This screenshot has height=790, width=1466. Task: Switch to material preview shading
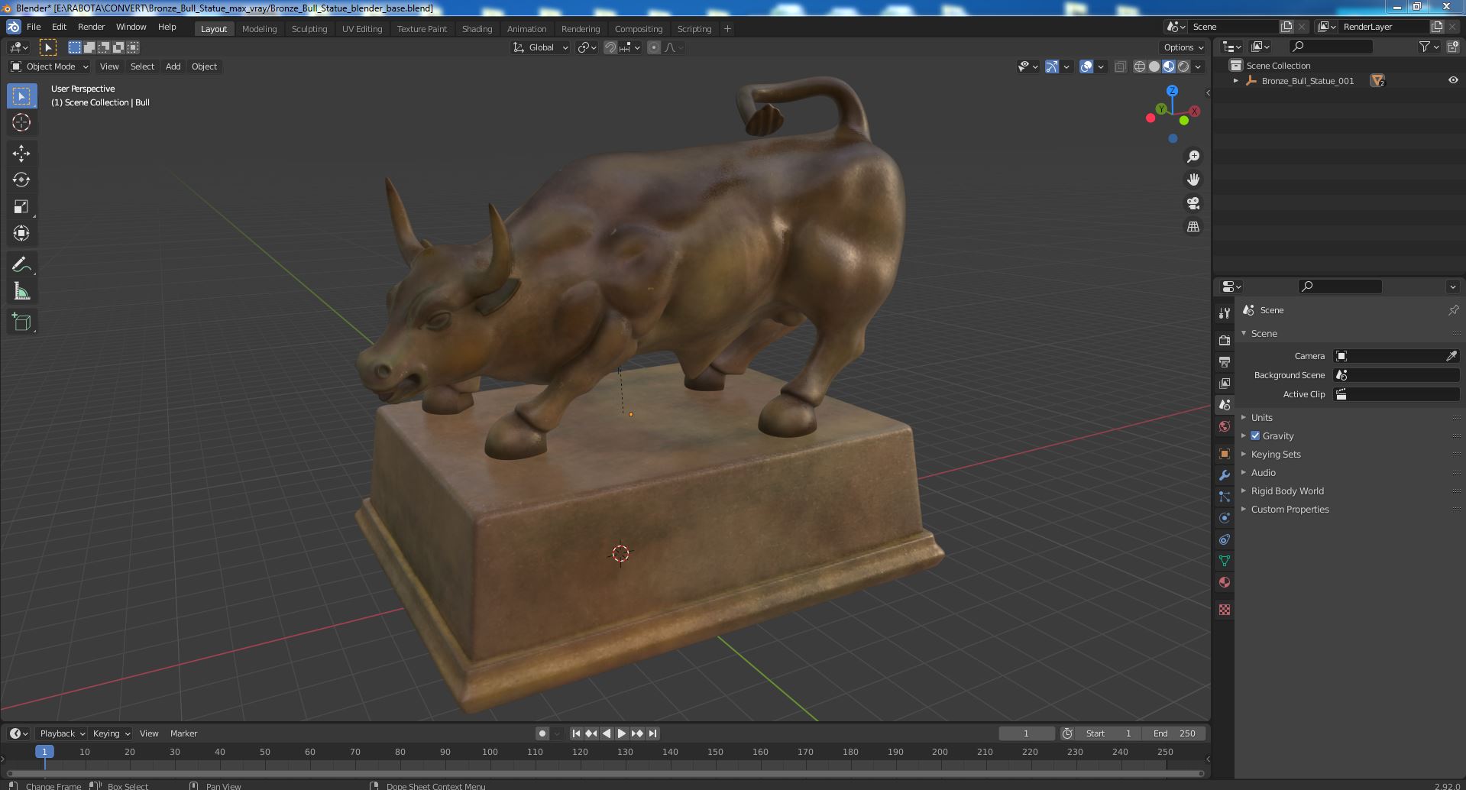(1169, 66)
